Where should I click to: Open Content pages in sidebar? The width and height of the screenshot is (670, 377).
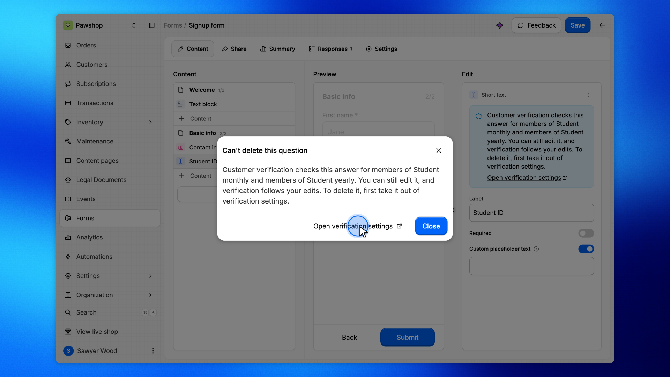(110, 161)
